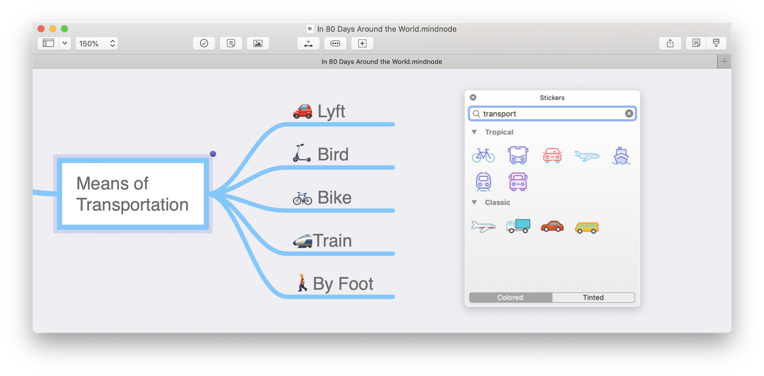Collapse the Tropical sticker section
764x376 pixels.
point(474,132)
